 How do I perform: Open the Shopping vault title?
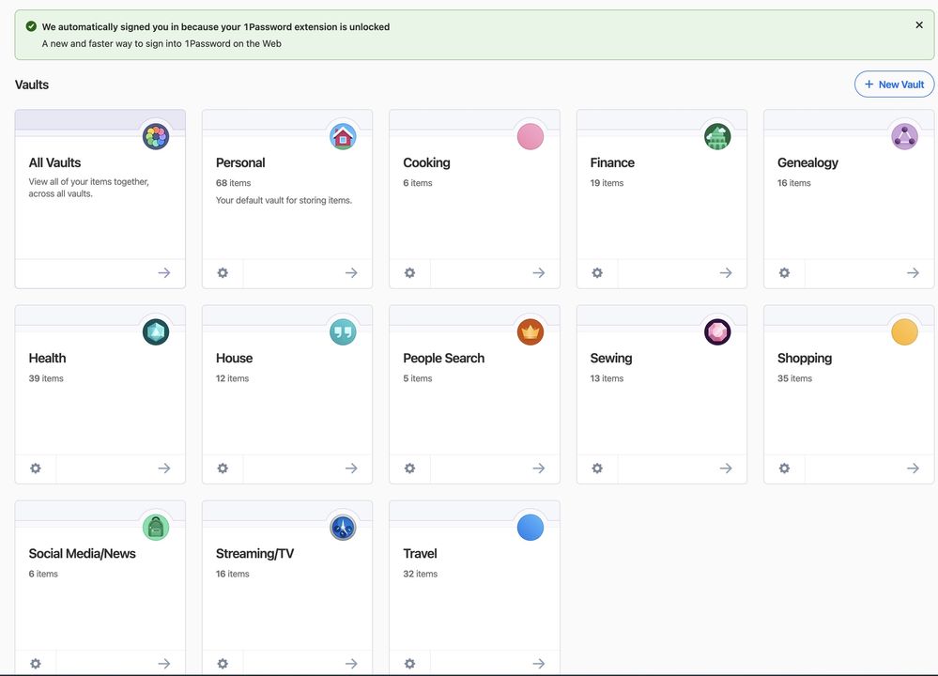[805, 359]
